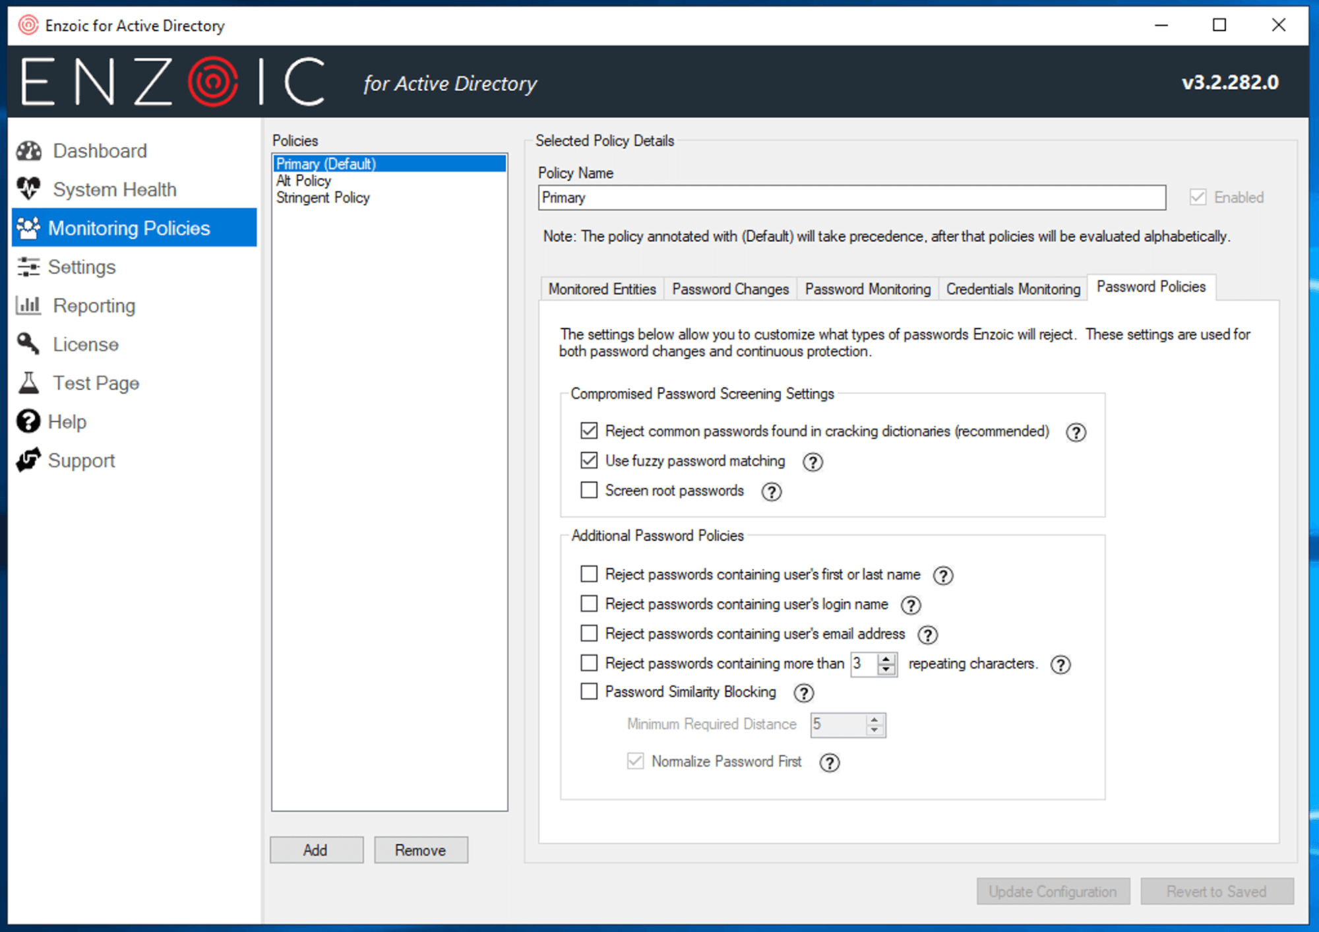Viewport: 1319px width, 932px height.
Task: Click the Help question mark icon in sidebar
Action: click(28, 421)
